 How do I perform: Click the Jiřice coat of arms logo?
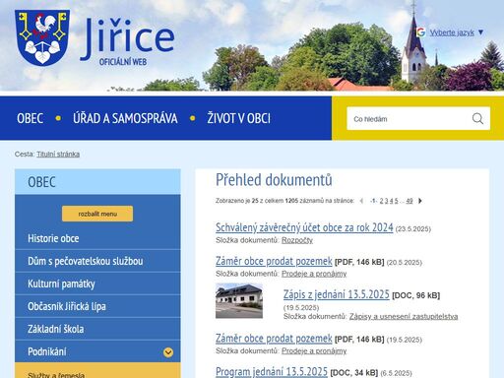tap(42, 37)
